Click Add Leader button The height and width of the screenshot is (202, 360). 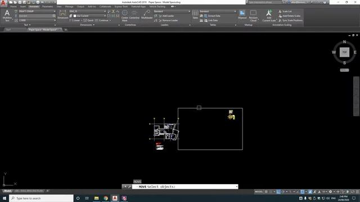(166, 16)
